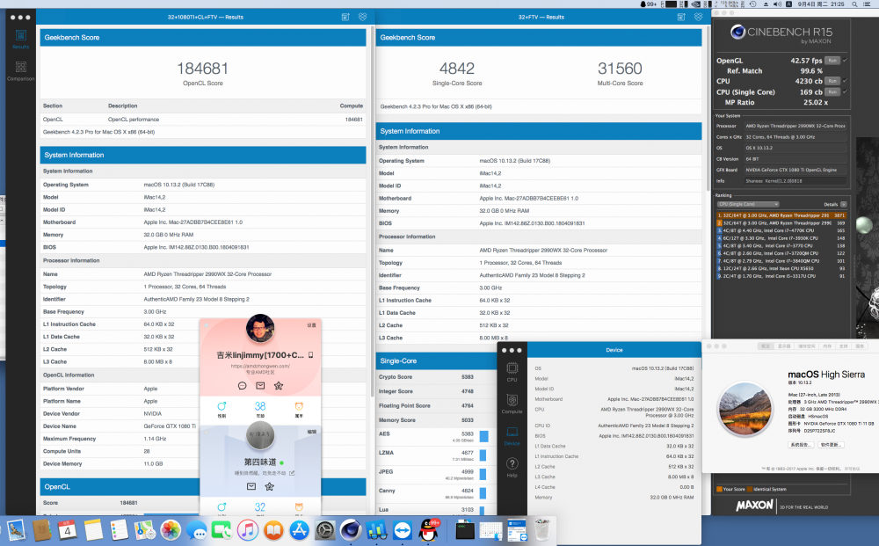The image size is (879, 546).
Task: Select 显示器 tab in About This Mac
Action: point(784,346)
